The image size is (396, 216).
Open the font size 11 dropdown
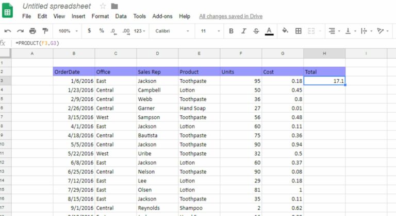click(x=209, y=31)
